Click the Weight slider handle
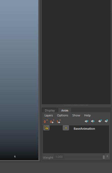 pos(104,157)
